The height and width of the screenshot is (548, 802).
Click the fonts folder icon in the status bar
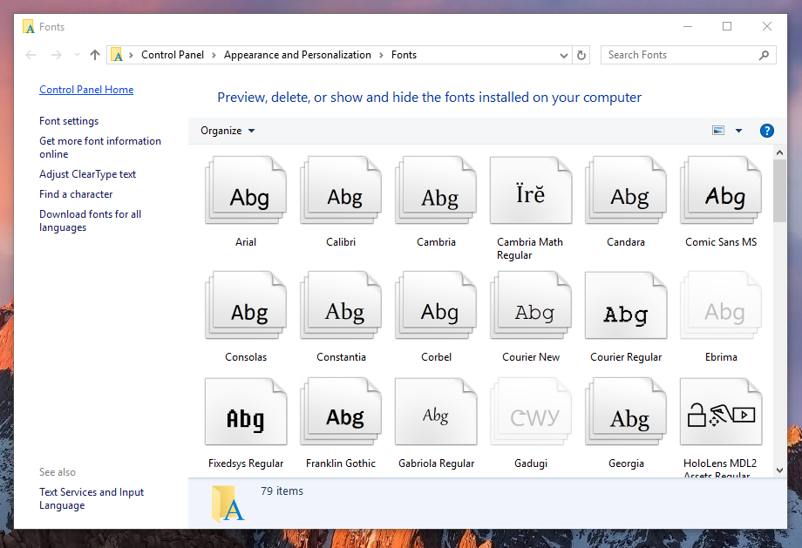(227, 504)
